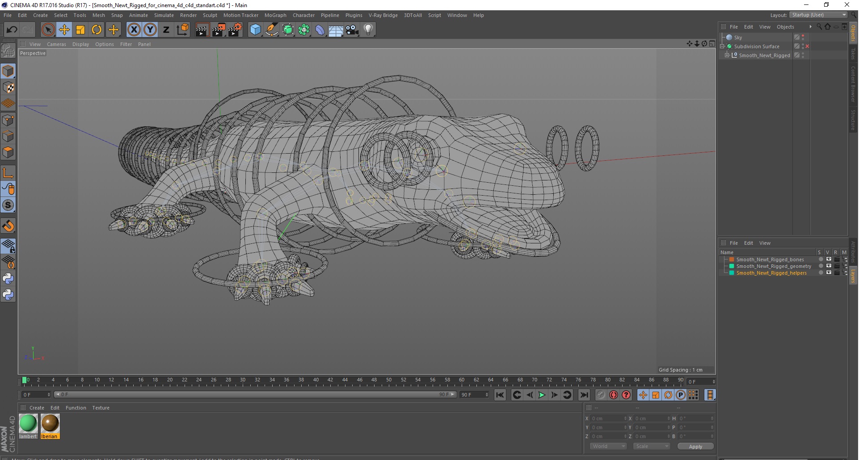Open the Deformer objects icon
The width and height of the screenshot is (859, 460).
point(320,30)
